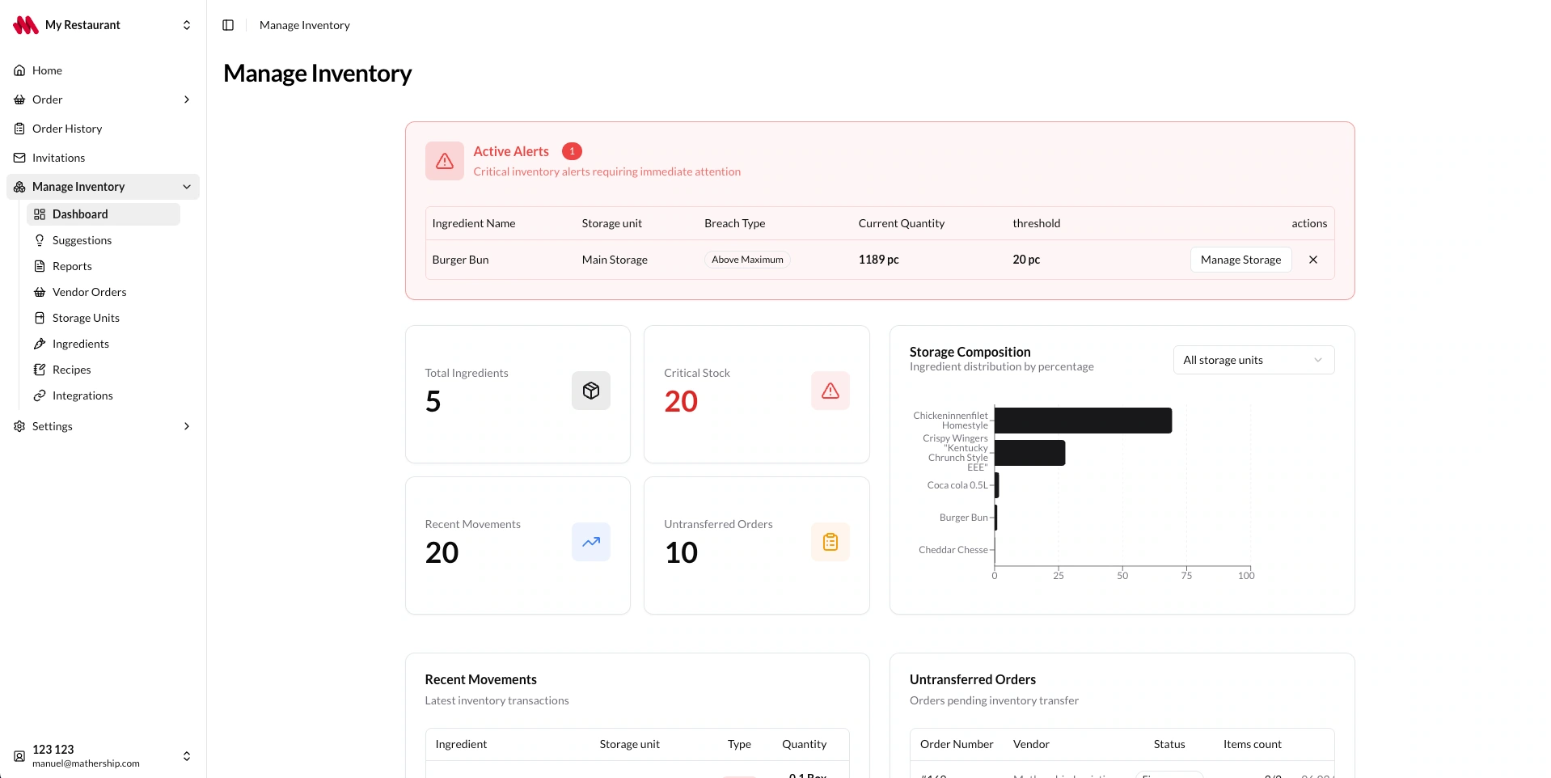1551x778 pixels.
Task: Expand the Order menu chevron
Action: (187, 99)
